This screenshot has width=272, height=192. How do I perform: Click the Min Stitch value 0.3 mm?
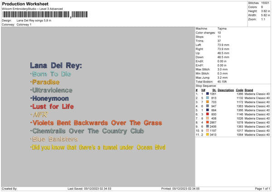click(223, 73)
